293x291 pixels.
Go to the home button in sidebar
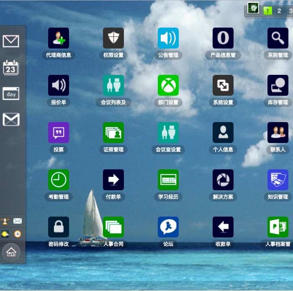point(11,252)
